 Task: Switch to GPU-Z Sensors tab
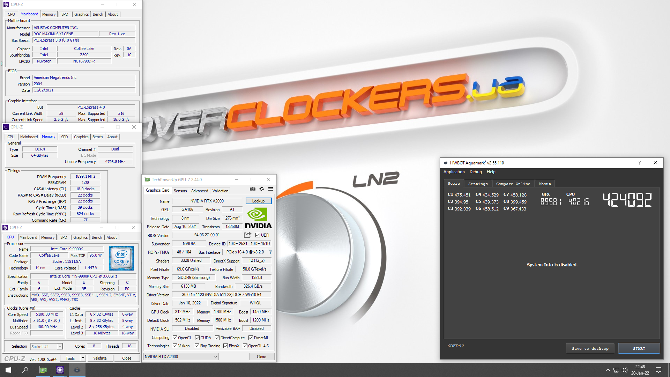(x=180, y=191)
